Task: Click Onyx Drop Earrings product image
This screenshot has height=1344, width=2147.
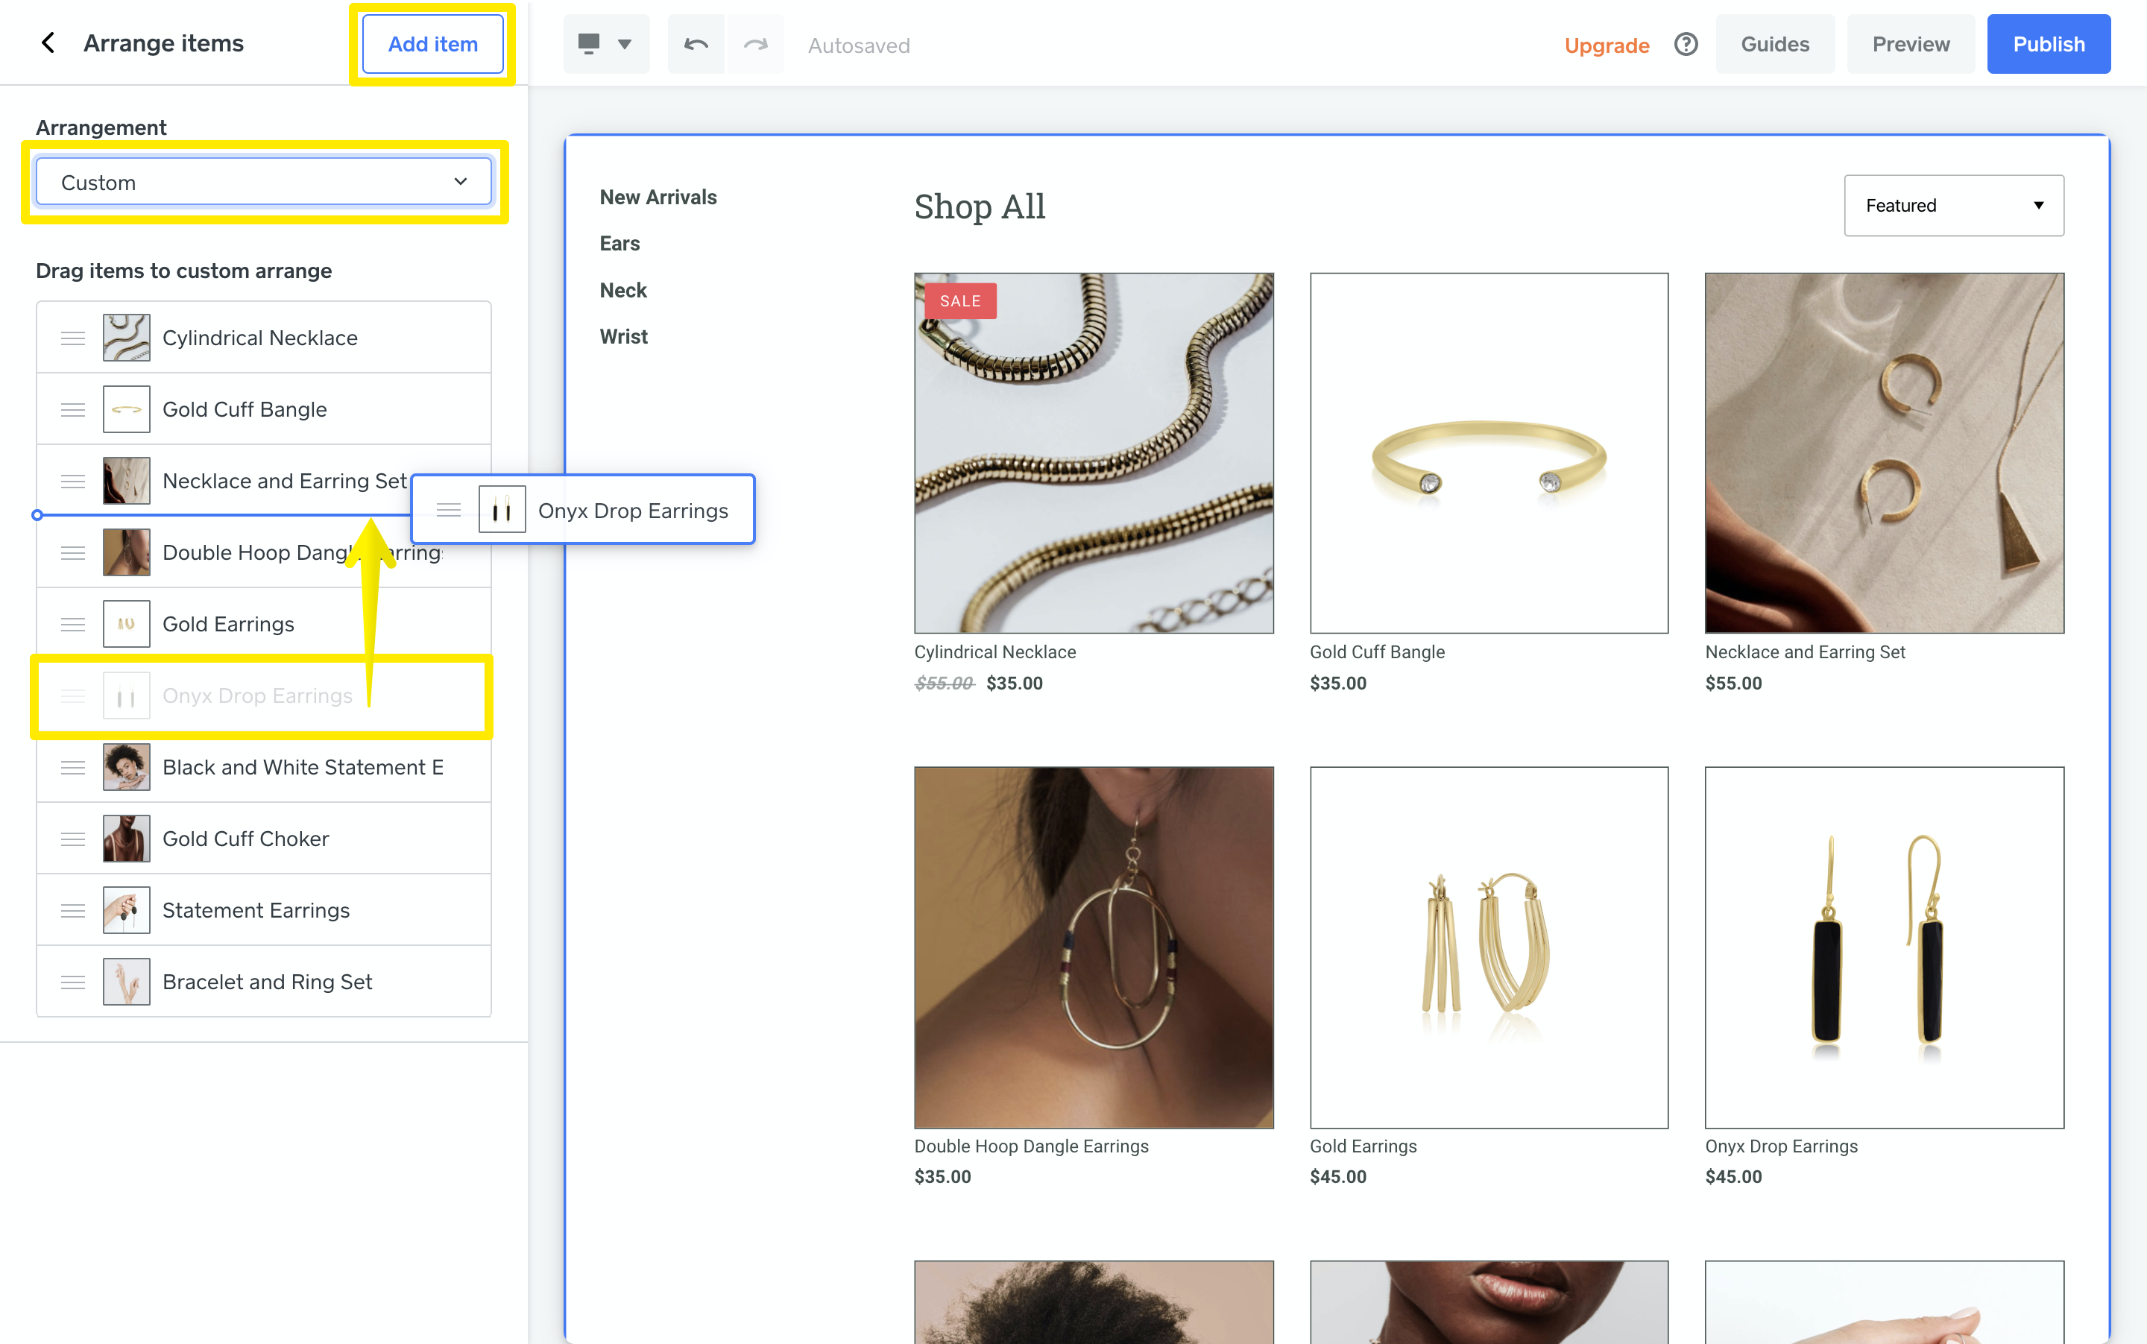Action: [x=1884, y=947]
